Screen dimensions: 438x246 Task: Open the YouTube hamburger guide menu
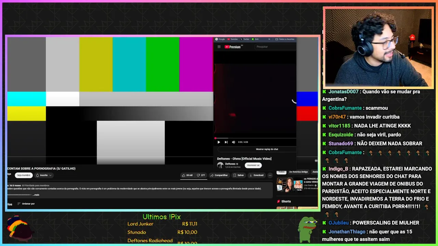click(x=219, y=47)
